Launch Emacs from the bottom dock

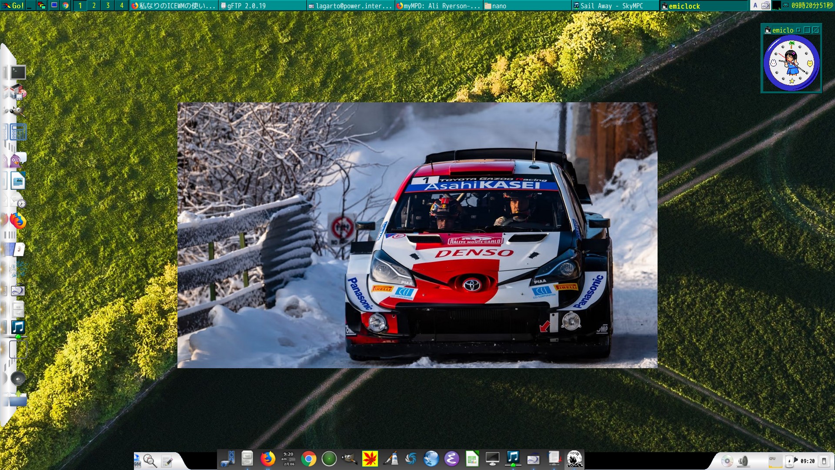(451, 459)
